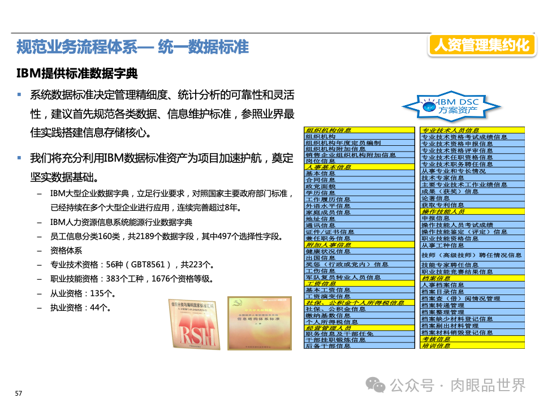The height and width of the screenshot is (407, 543).
Task: Select the RSH red book cover image
Action: pos(195,324)
